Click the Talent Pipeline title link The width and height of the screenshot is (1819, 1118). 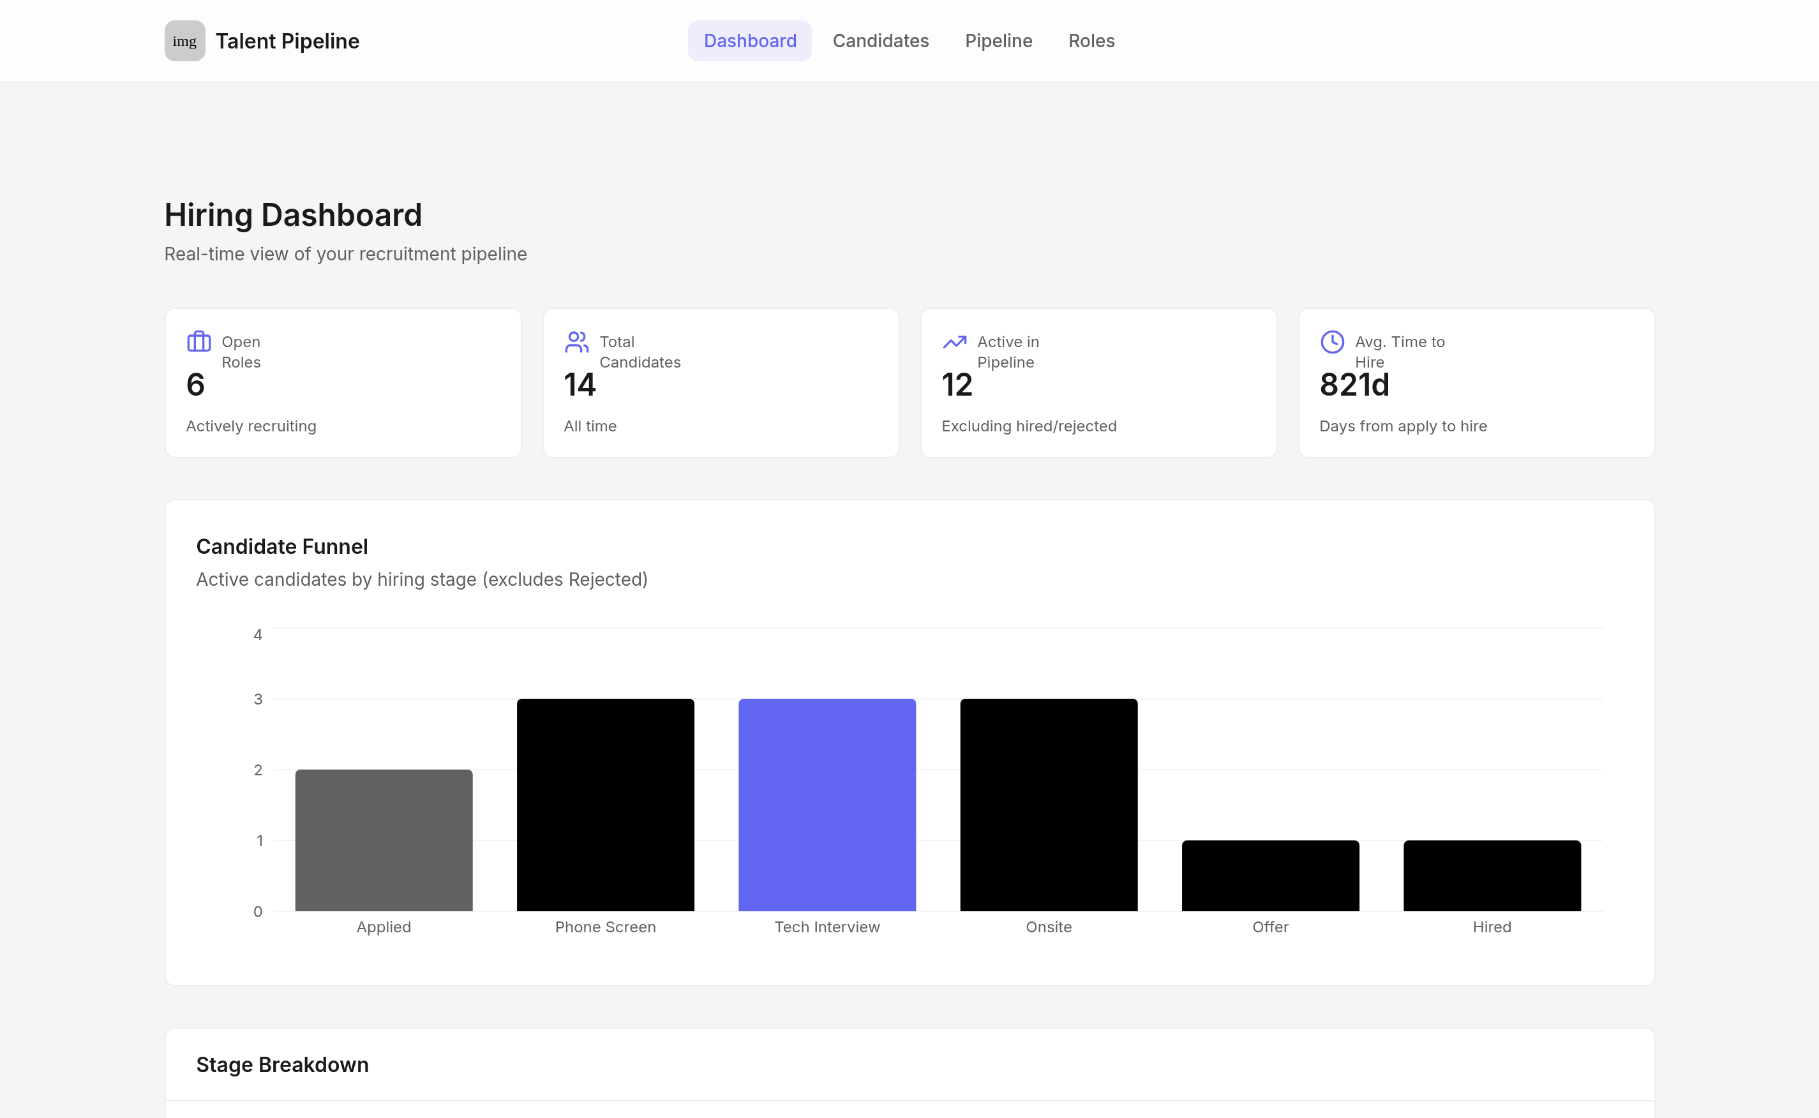(287, 41)
